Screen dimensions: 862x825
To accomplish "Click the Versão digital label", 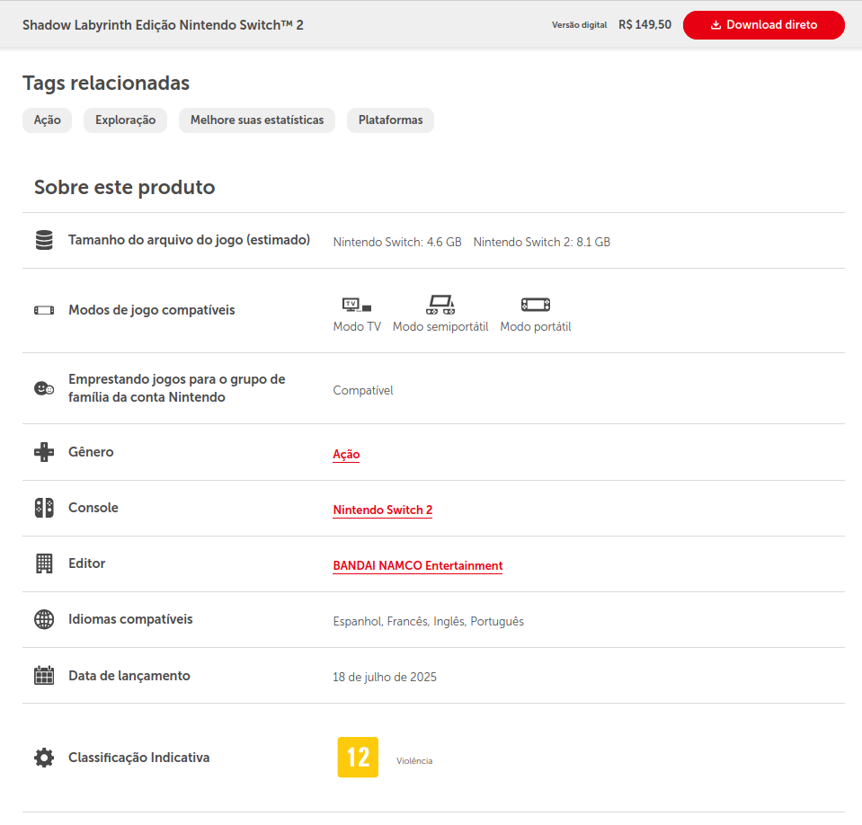I will 580,25.
